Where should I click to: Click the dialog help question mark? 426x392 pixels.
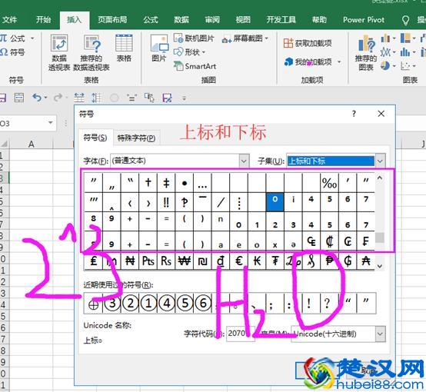354,114
